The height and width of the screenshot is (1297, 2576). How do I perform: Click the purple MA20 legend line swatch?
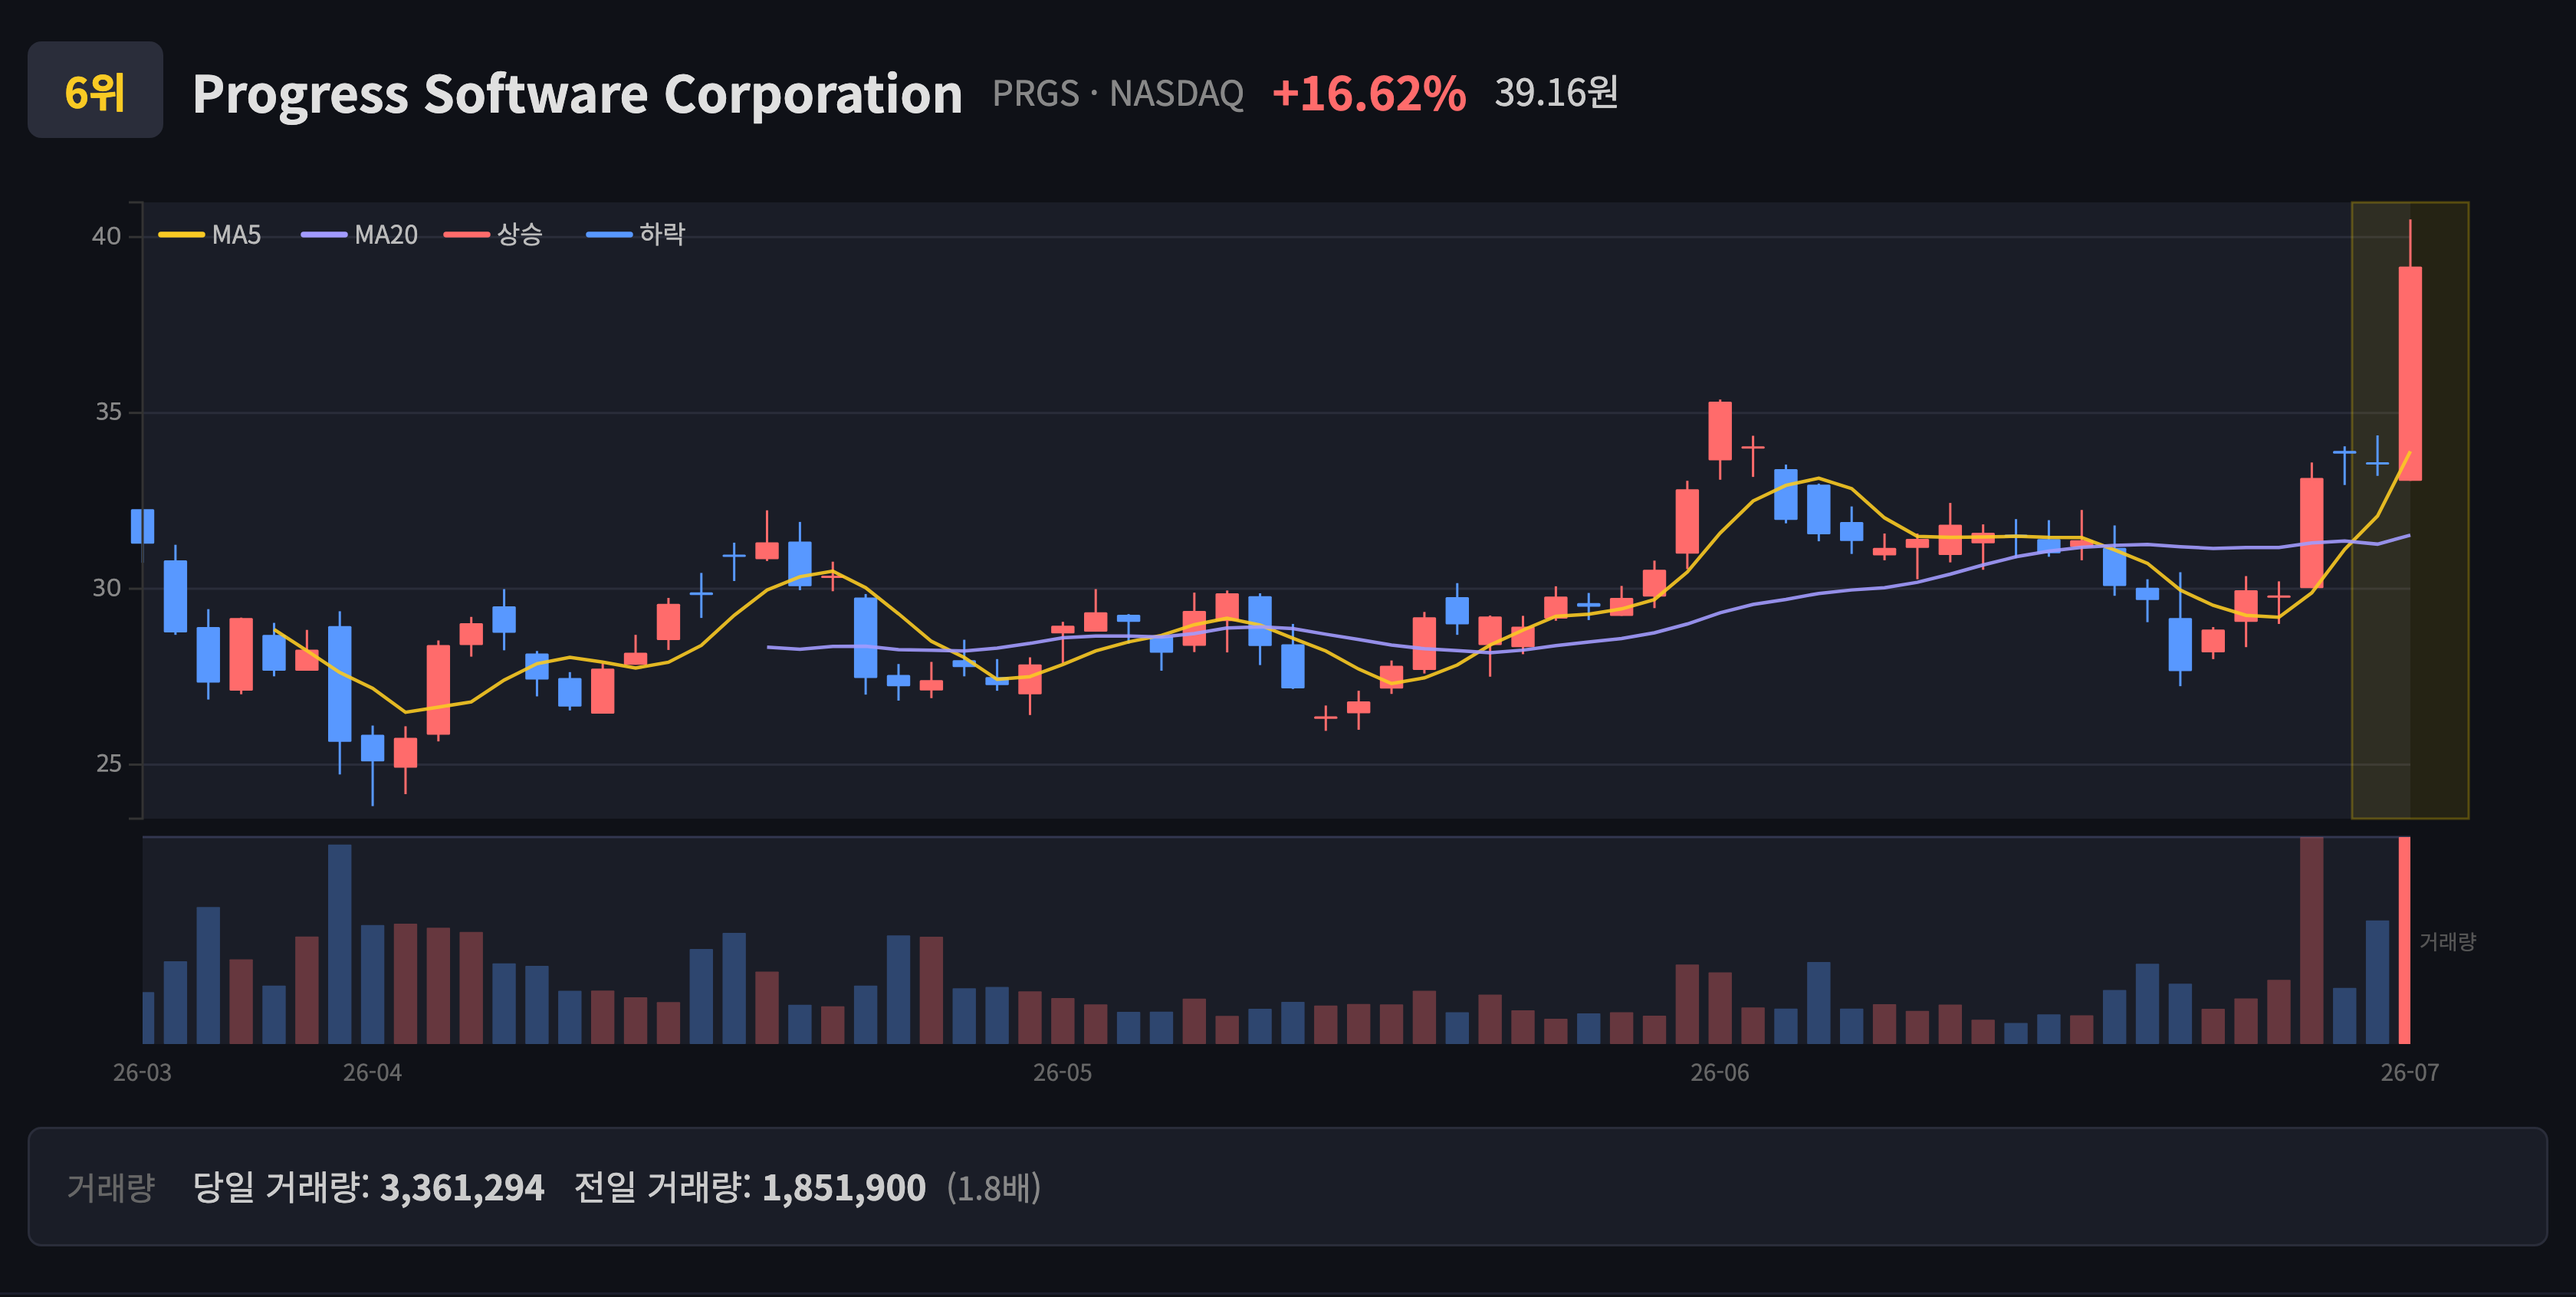(x=324, y=235)
